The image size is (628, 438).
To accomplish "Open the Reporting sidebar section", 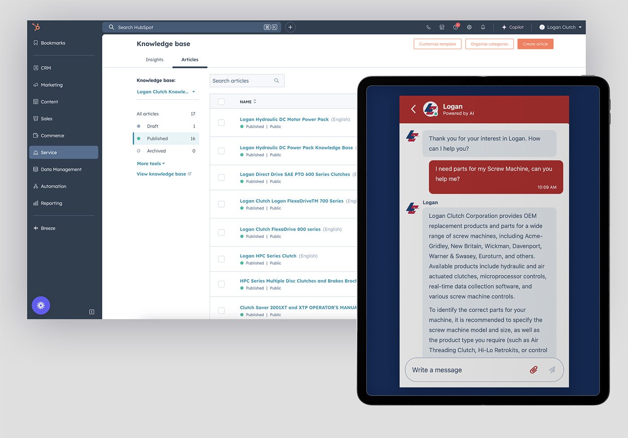I will [48, 203].
